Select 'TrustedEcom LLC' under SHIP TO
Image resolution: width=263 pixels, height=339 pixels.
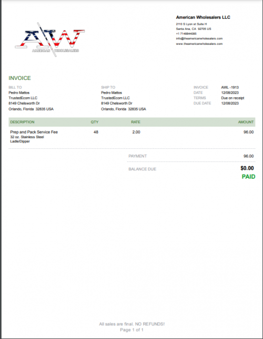pos(116,98)
